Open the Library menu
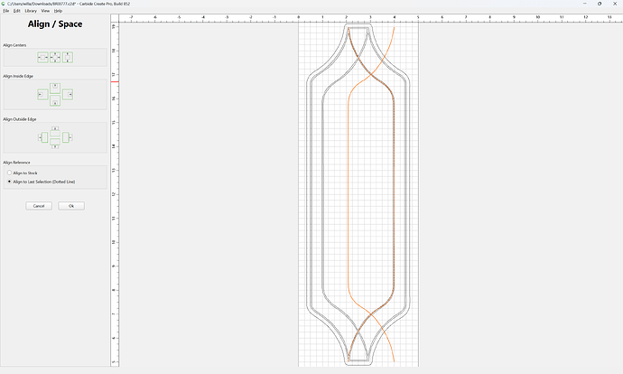The width and height of the screenshot is (623, 374). click(x=31, y=11)
